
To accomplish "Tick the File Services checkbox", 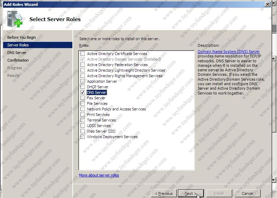I will (82, 103).
